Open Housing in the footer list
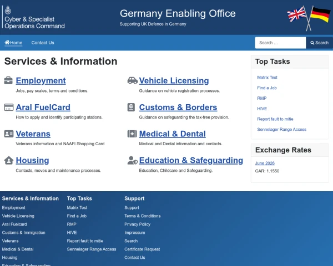The width and height of the screenshot is (333, 266). (10, 258)
